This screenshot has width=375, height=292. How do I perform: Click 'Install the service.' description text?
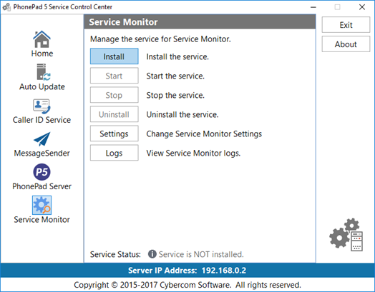tap(177, 56)
